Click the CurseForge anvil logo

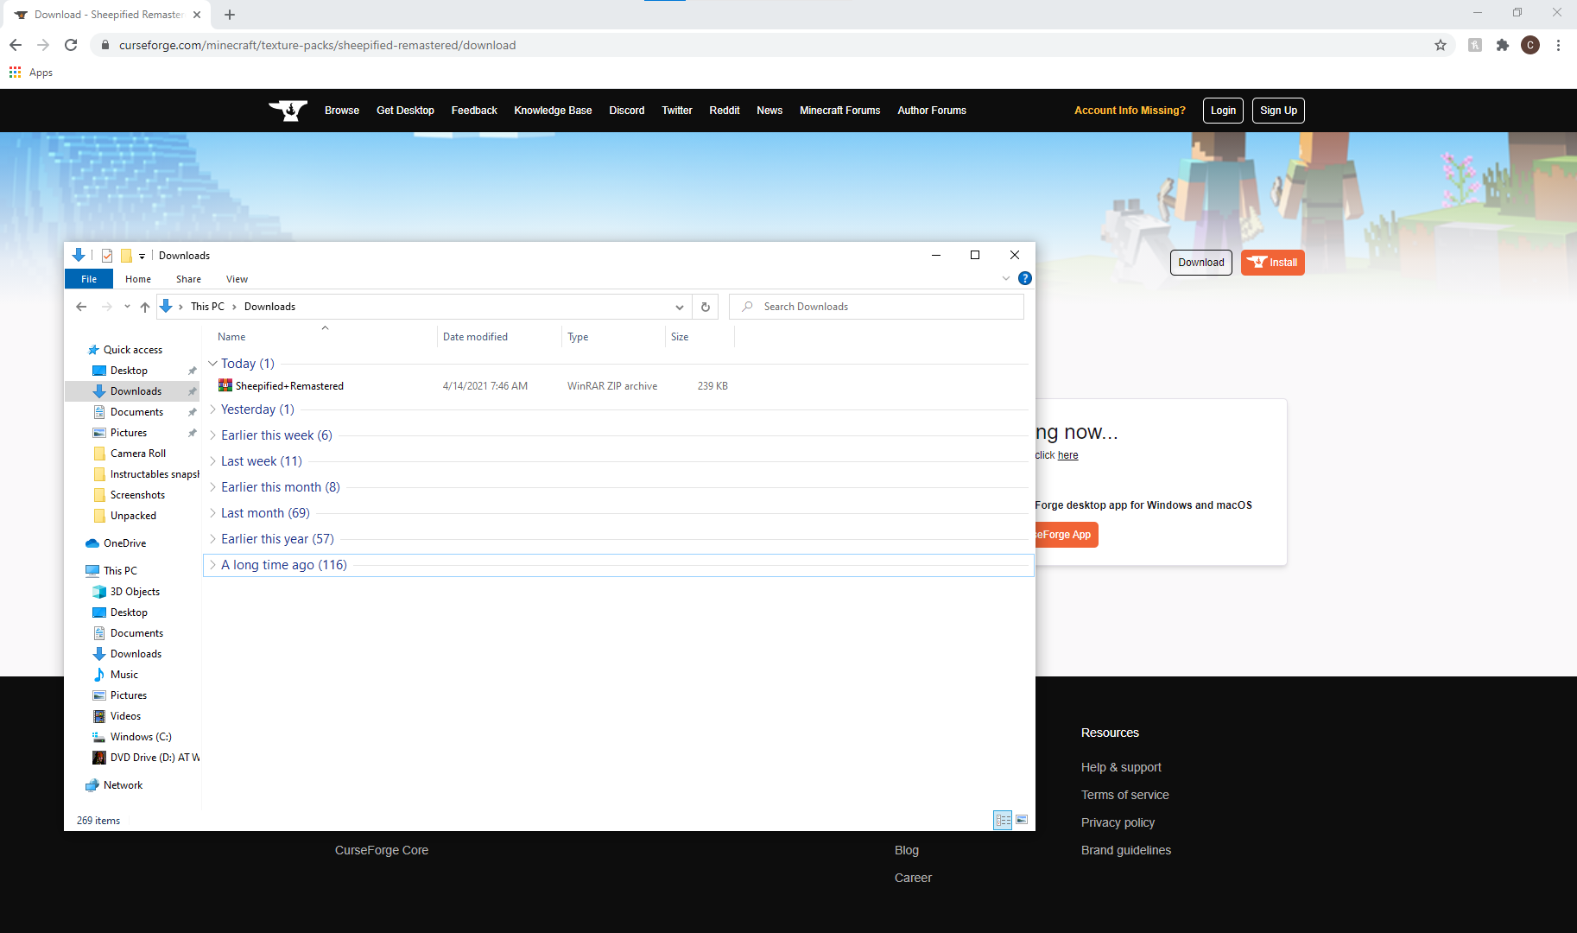[288, 110]
